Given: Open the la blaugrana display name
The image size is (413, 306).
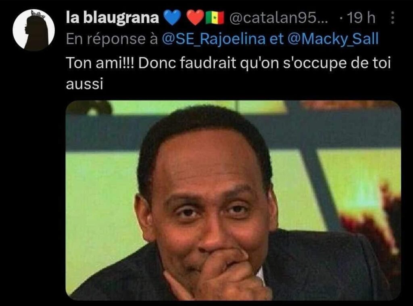Looking at the screenshot, I should 113,18.
